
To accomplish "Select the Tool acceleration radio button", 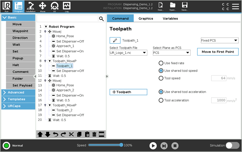I will coord(161,100).
